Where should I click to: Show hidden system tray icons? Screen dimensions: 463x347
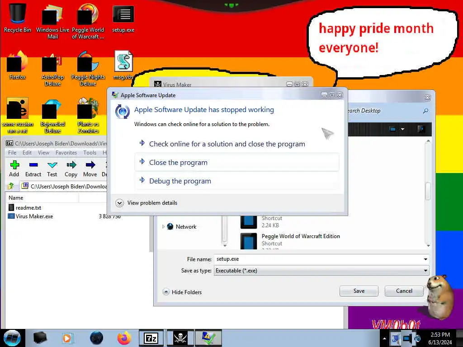pyautogui.click(x=384, y=338)
